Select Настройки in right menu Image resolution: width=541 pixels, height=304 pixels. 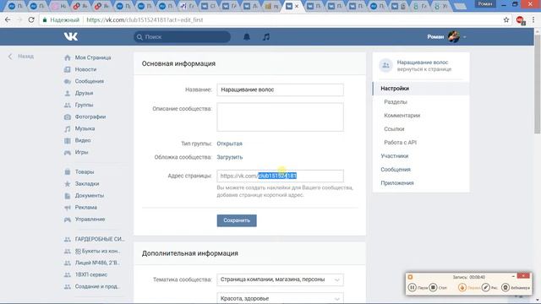pos(421,89)
